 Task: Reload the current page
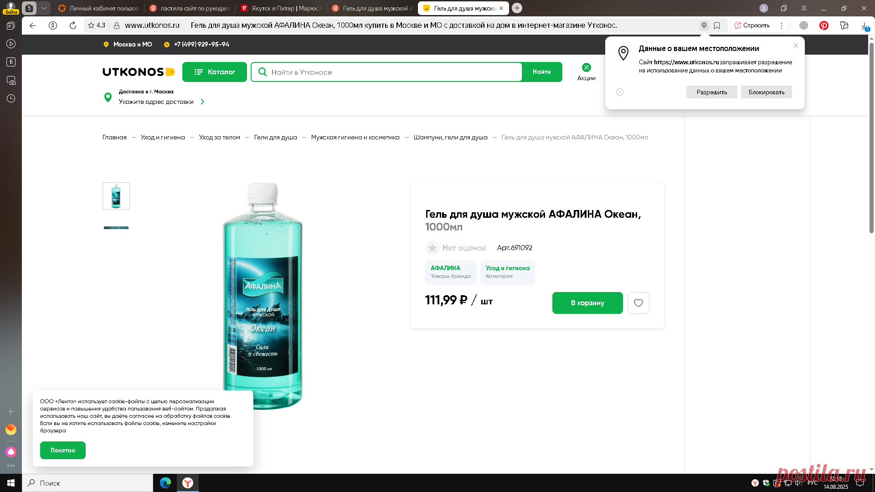click(73, 26)
